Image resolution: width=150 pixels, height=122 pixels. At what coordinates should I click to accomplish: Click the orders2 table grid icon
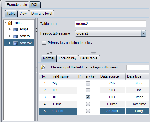15,43
